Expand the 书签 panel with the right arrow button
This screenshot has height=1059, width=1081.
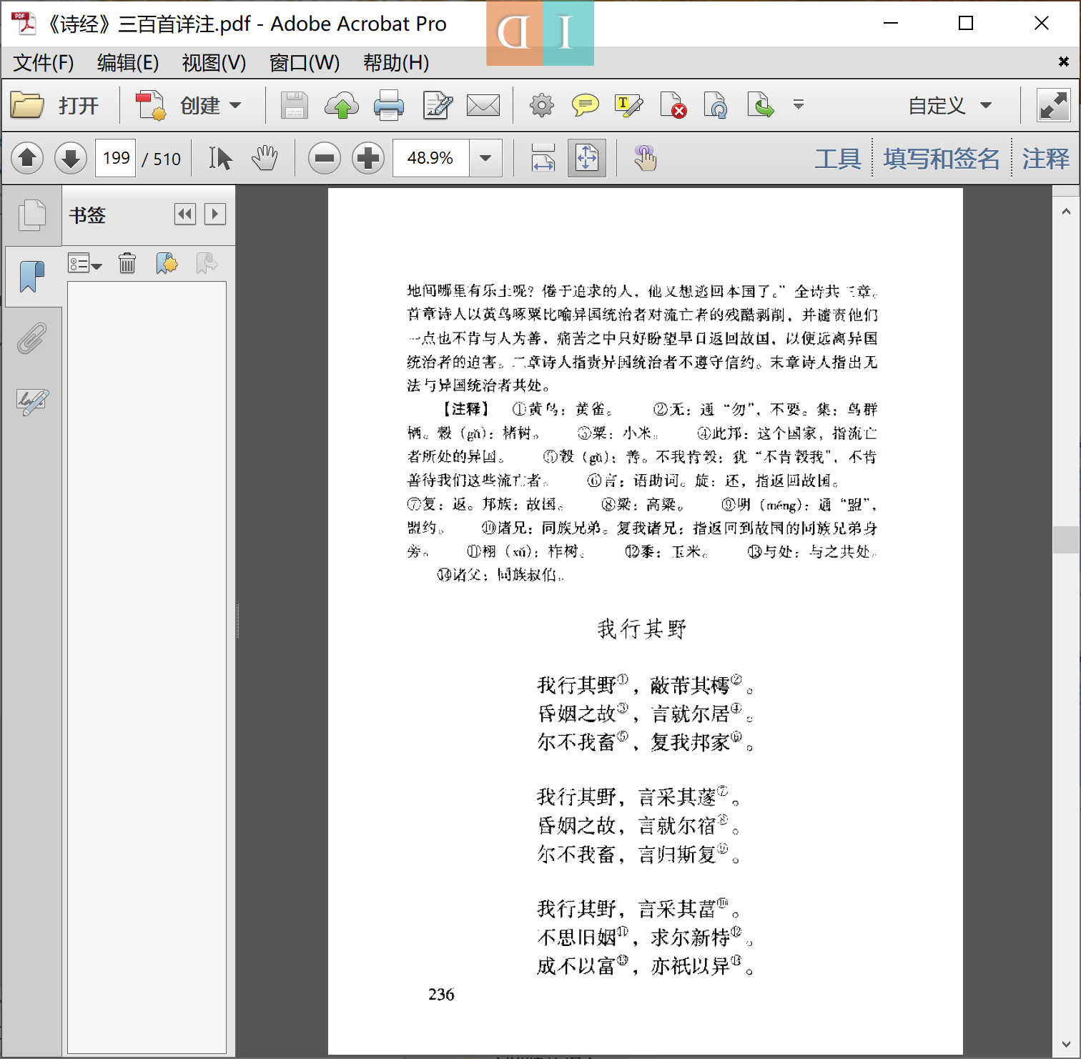(215, 214)
